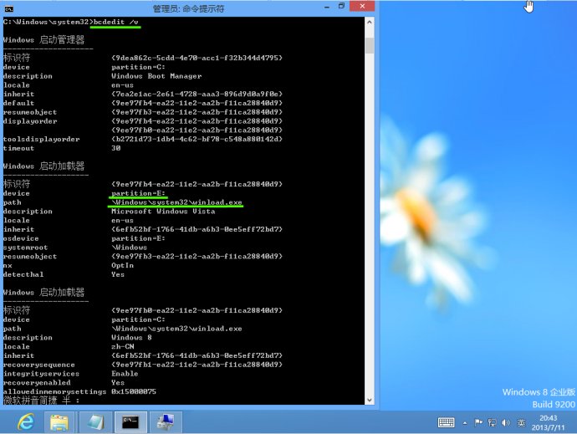Open the volume control tray icon
The image size is (577, 434).
pyautogui.click(x=506, y=422)
